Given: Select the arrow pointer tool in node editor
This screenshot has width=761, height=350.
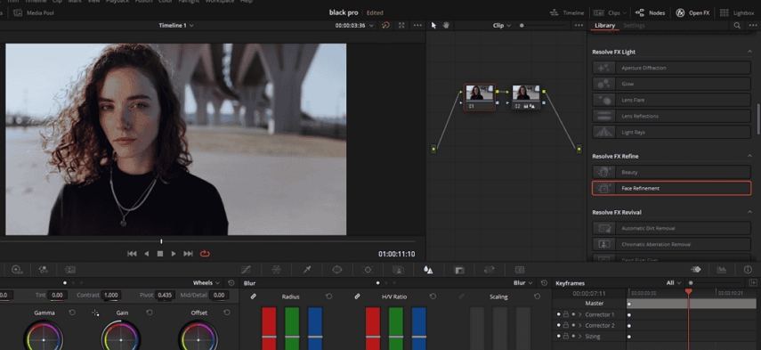Looking at the screenshot, I should (433, 25).
